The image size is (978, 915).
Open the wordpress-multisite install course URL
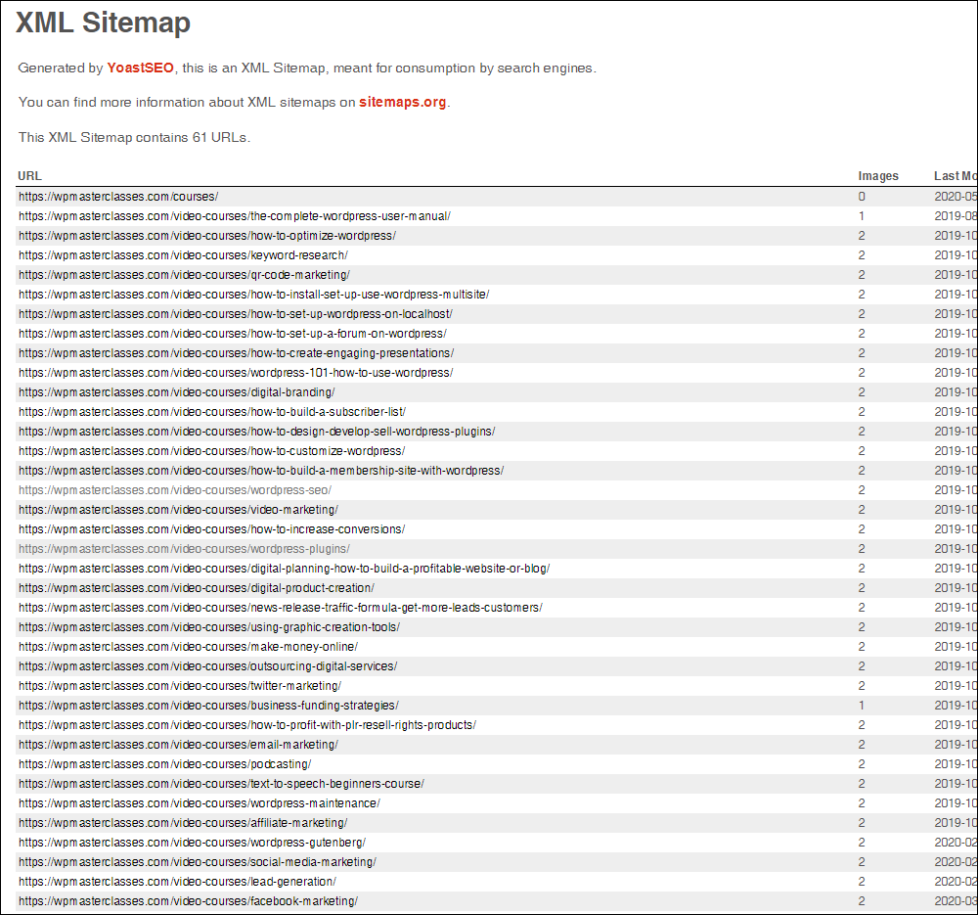point(254,295)
